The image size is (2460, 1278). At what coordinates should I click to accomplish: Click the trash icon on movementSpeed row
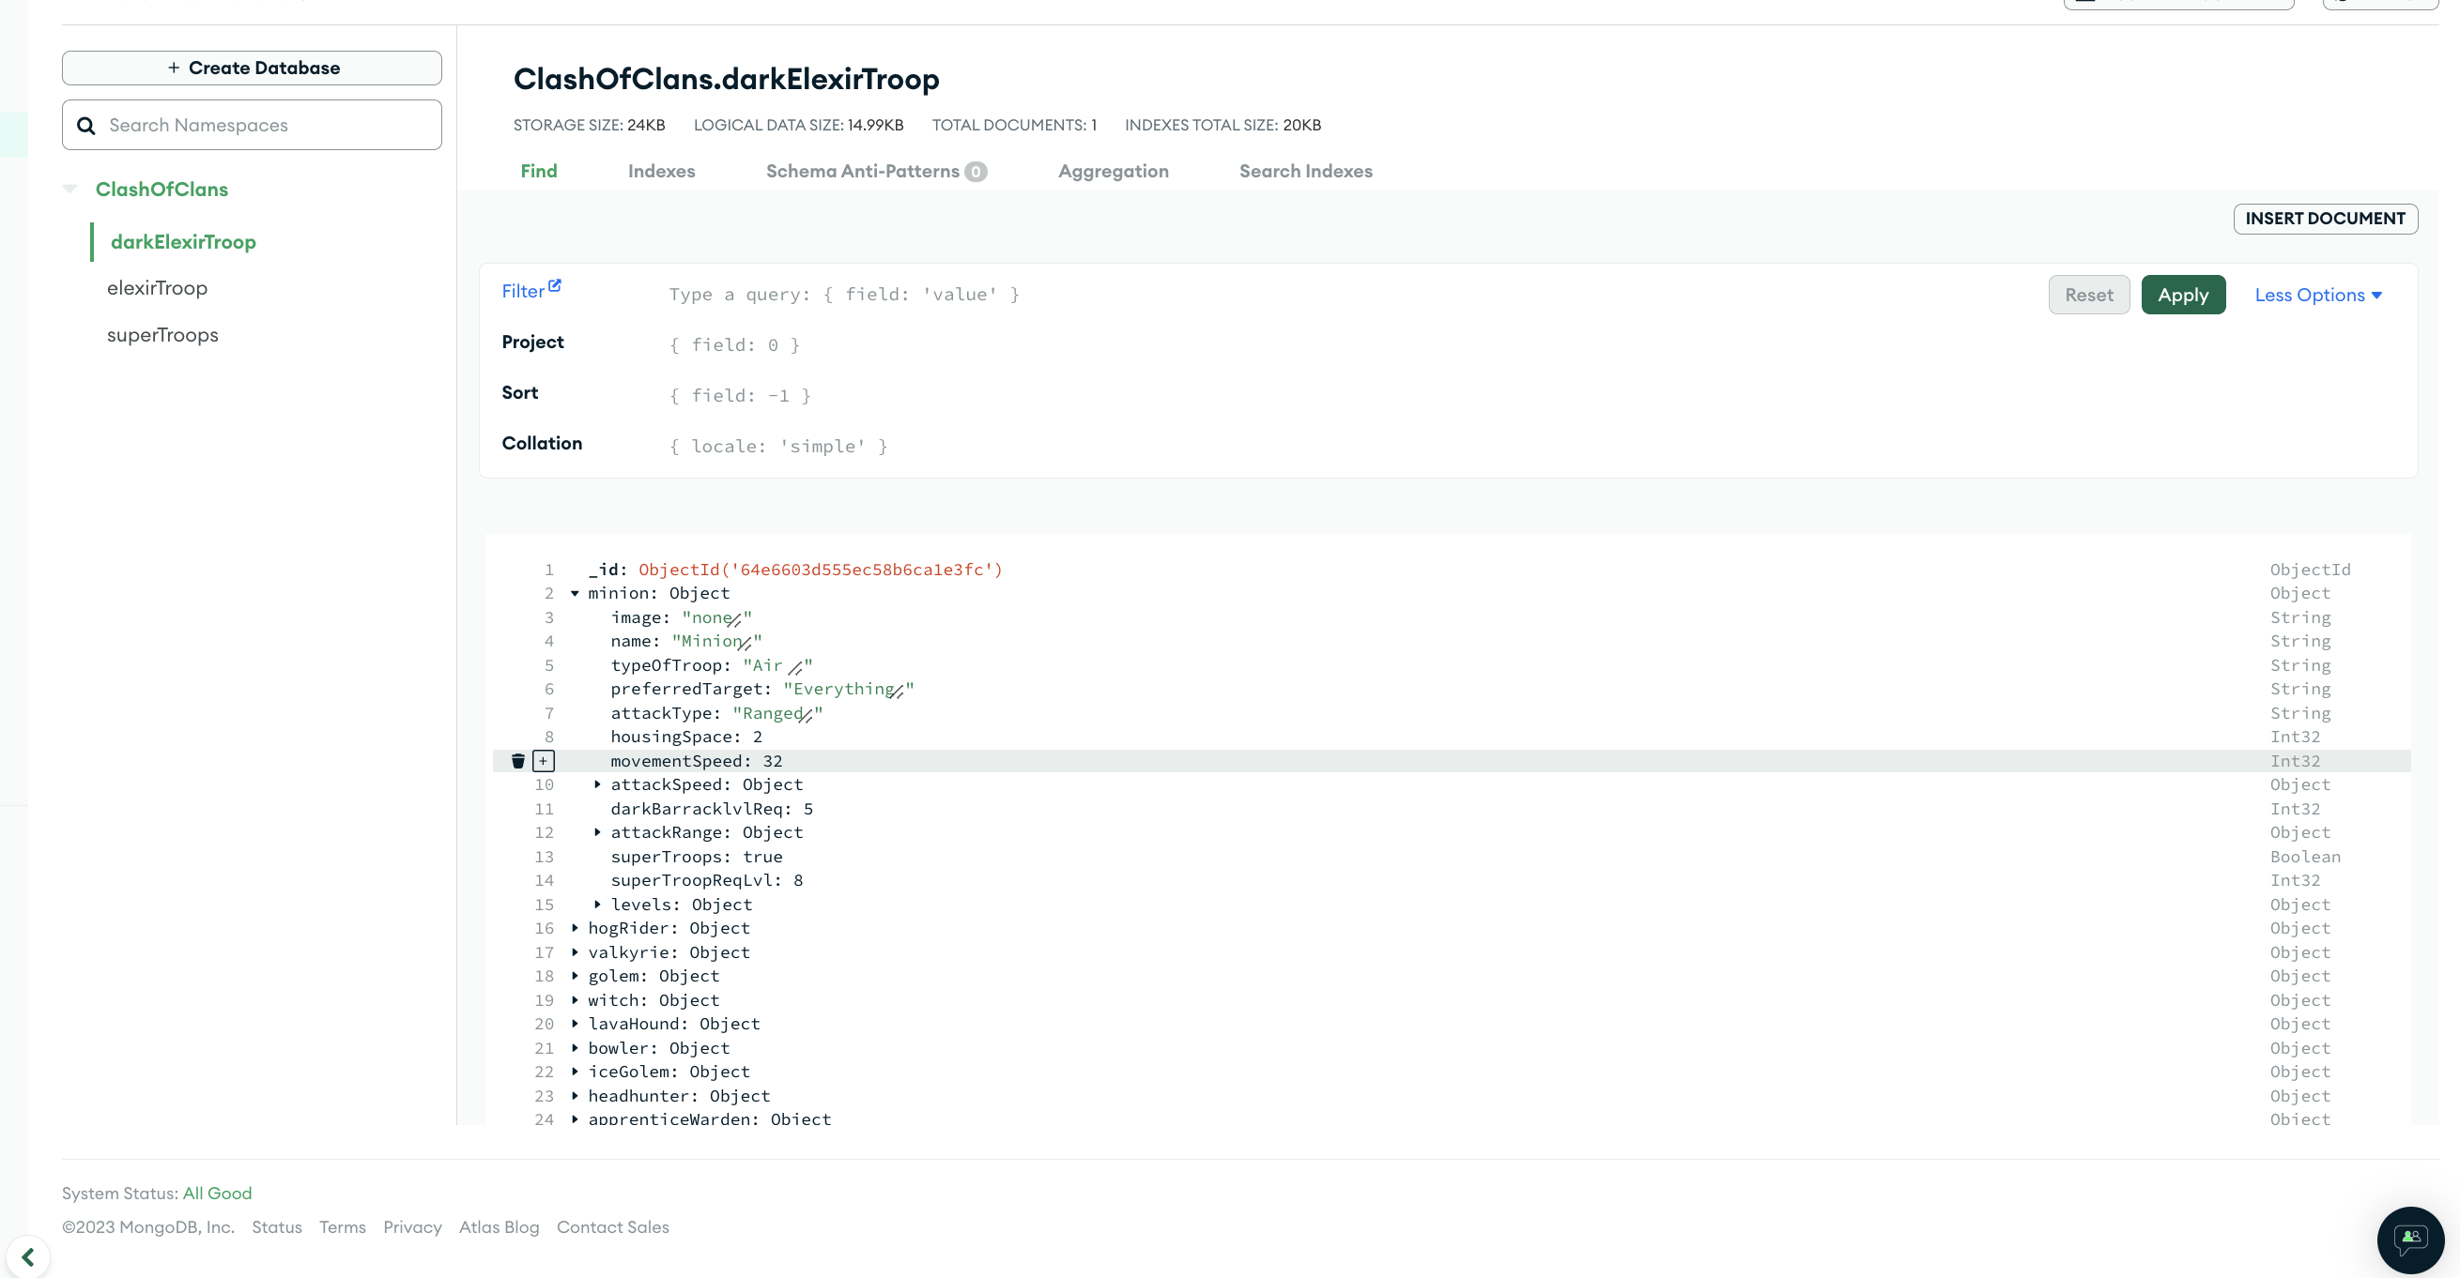pyautogui.click(x=517, y=761)
